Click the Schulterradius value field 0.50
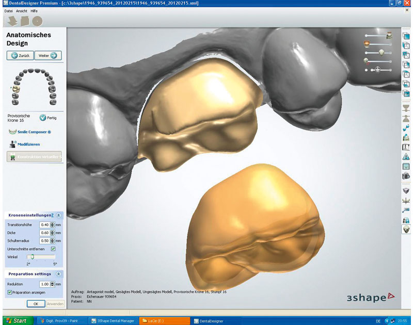The width and height of the screenshot is (413, 325). pos(44,240)
